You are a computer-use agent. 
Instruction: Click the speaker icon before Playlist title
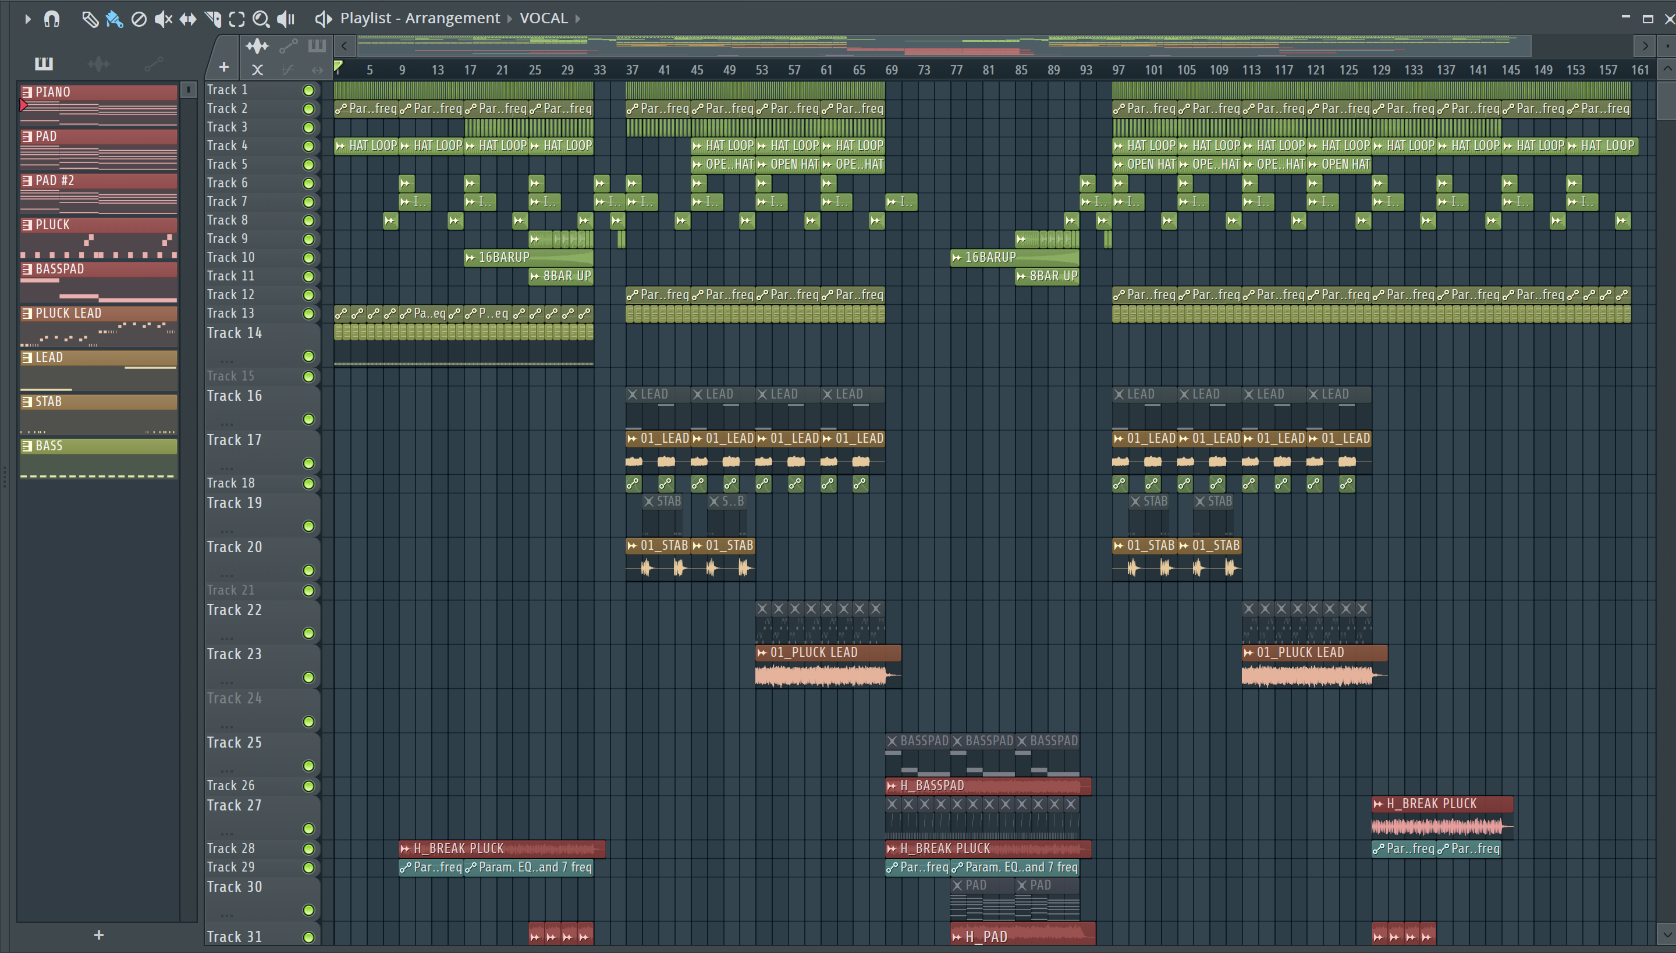click(x=324, y=19)
